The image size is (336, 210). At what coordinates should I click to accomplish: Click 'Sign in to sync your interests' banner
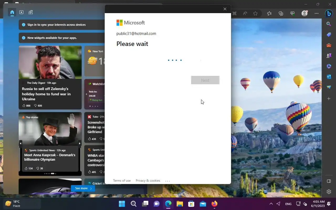pyautogui.click(x=62, y=25)
